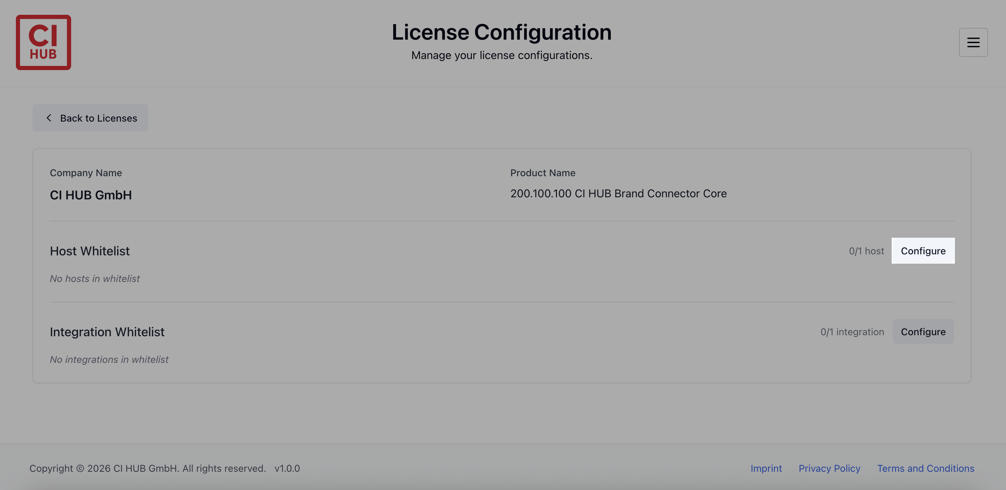This screenshot has width=1006, height=490.
Task: Go back to Licenses
Action: click(90, 118)
